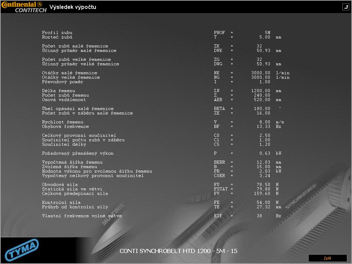352x264 pixels.
Task: Select the Délka řemenu value 1200,00
Action: tap(261, 91)
